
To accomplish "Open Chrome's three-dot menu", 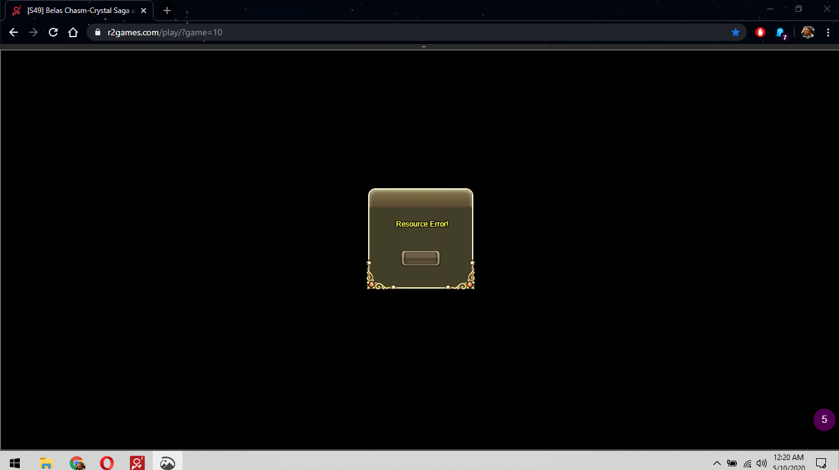I will pos(828,32).
